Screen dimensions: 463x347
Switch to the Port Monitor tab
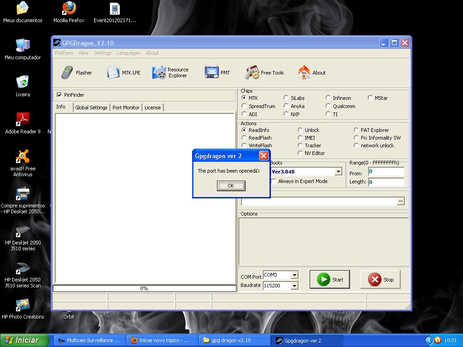coord(126,108)
